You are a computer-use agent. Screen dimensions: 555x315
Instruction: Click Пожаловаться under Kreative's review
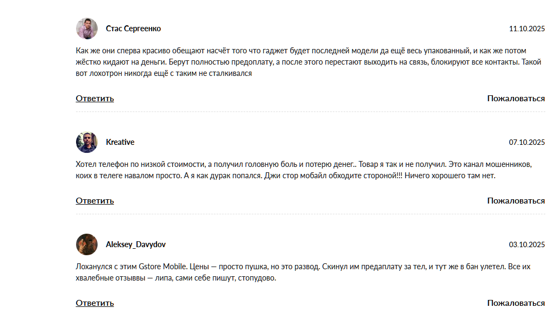click(516, 201)
